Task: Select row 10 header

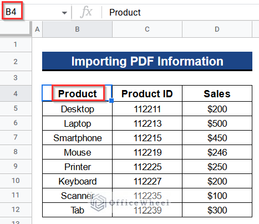Action: 16,181
